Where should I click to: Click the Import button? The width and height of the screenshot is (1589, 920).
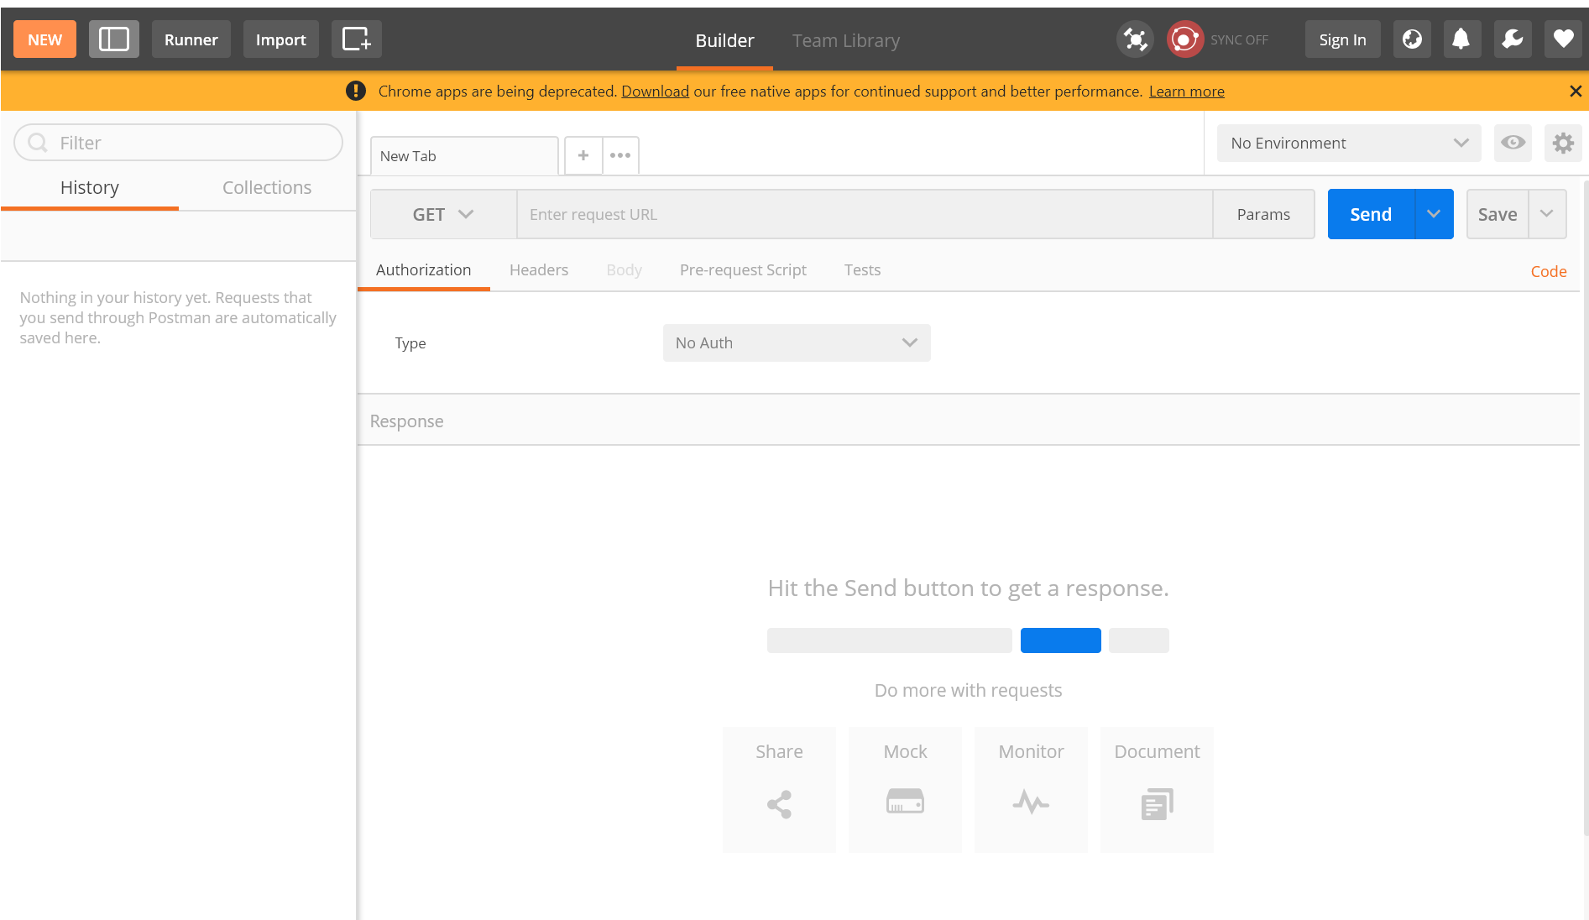click(x=280, y=39)
